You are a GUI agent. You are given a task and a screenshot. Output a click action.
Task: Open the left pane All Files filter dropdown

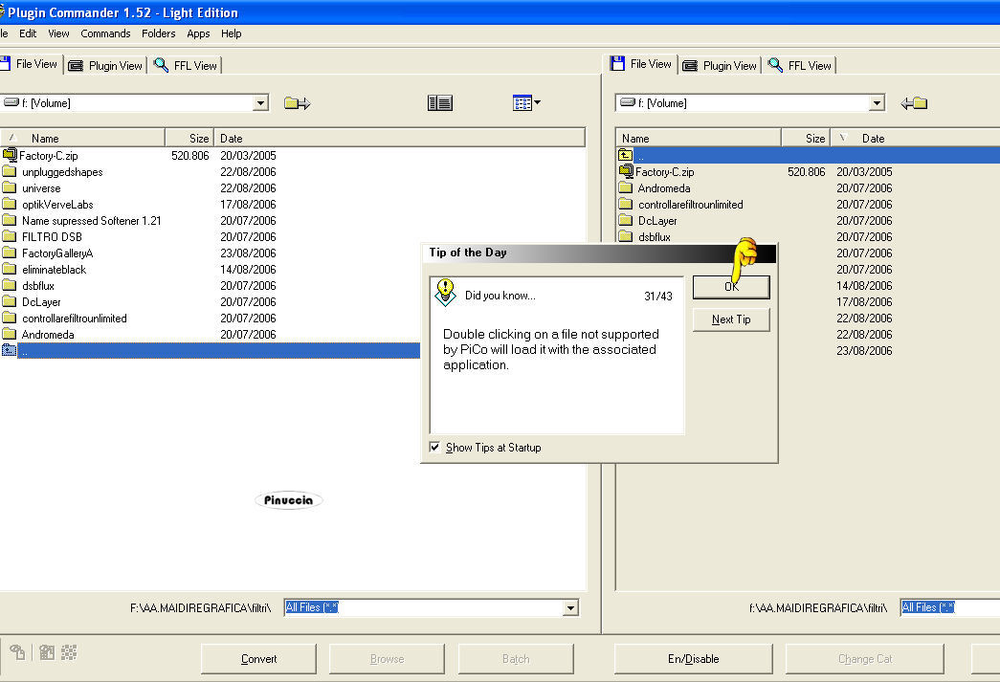click(570, 608)
